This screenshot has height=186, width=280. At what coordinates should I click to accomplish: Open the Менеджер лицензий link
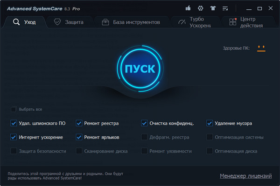coord(245,176)
